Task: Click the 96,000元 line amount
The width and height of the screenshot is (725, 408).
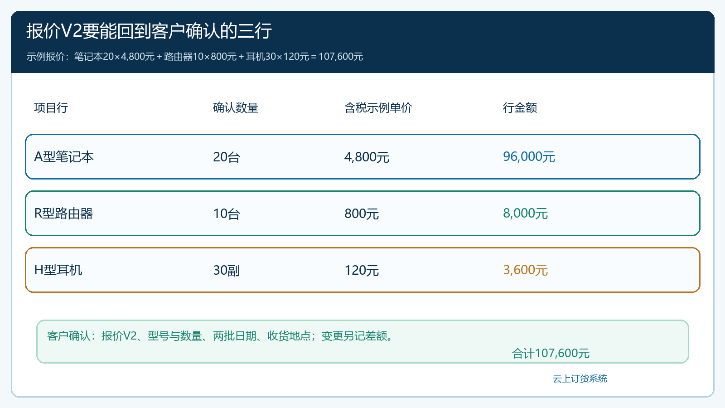Action: [x=529, y=157]
